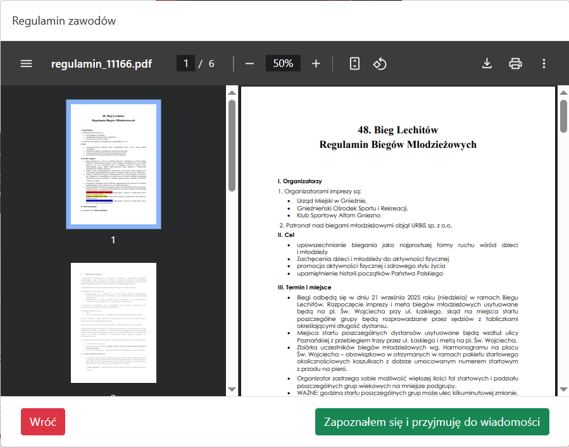Click the Patronat nad biegami młodzieżowymi line
The image size is (569, 448).
366,226
